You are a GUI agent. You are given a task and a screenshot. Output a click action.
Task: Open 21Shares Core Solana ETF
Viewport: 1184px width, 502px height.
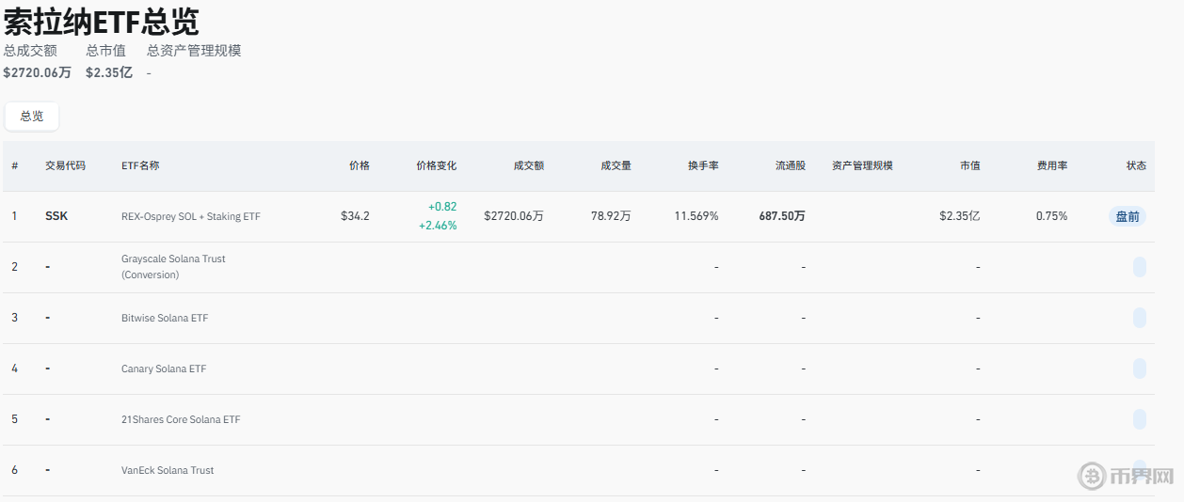[181, 419]
